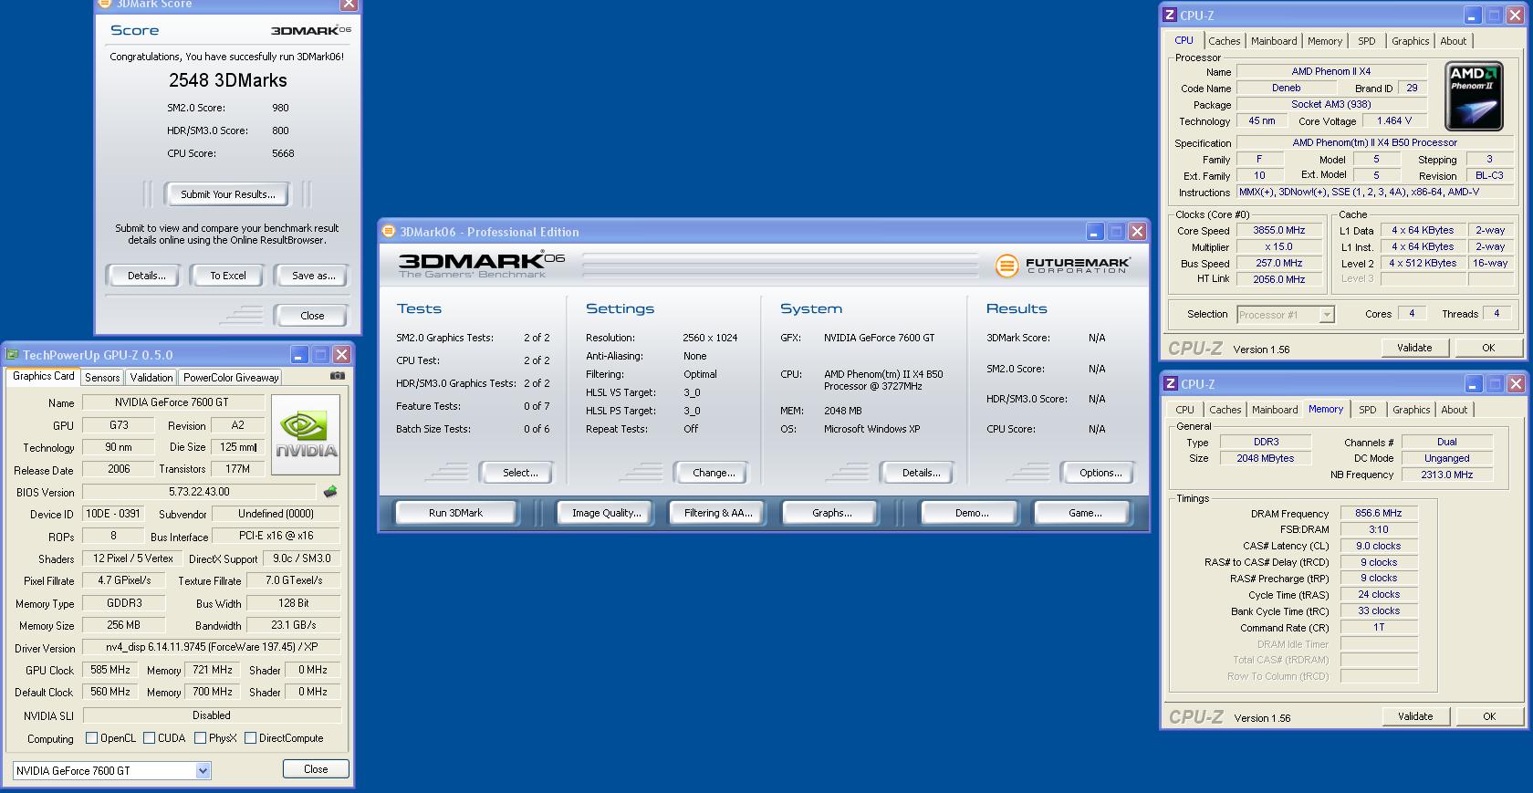The image size is (1533, 793).
Task: Click the 3DMark06 title bar orange icon
Action: coord(389,232)
